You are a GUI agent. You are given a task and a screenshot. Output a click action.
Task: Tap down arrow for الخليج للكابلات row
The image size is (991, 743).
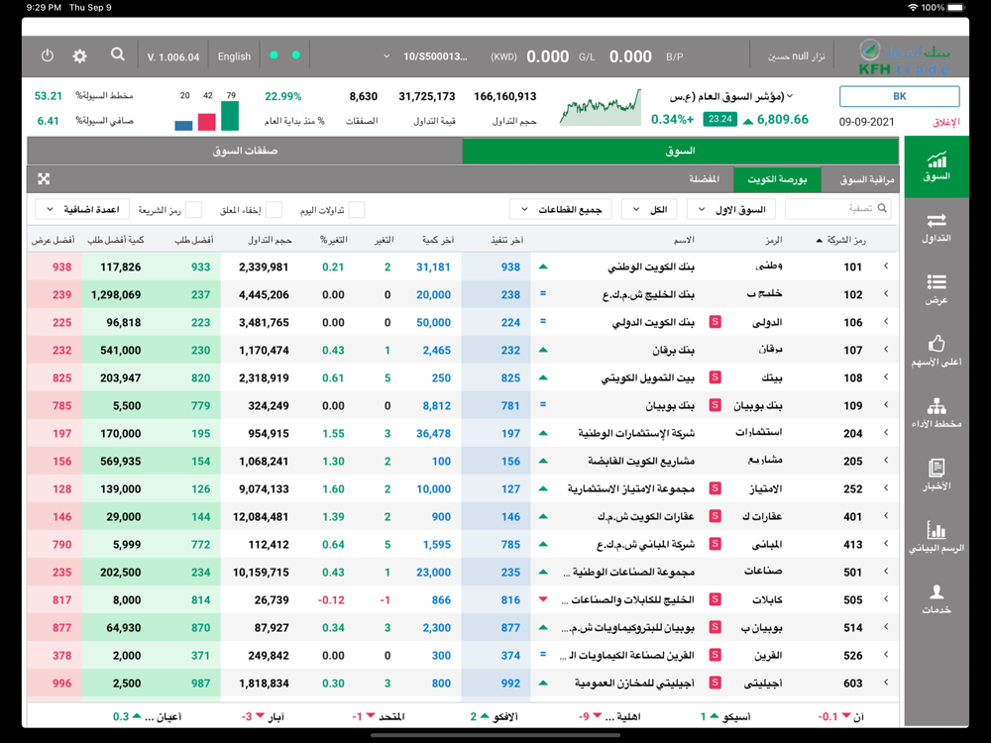pos(543,599)
